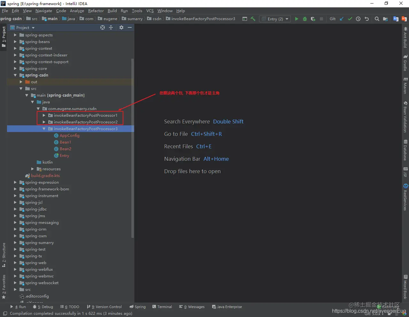The height and width of the screenshot is (317, 409).
Task: Open the Terminal tool window tab
Action: [162, 307]
